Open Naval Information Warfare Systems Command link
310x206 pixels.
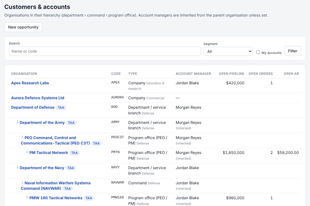click(x=56, y=186)
